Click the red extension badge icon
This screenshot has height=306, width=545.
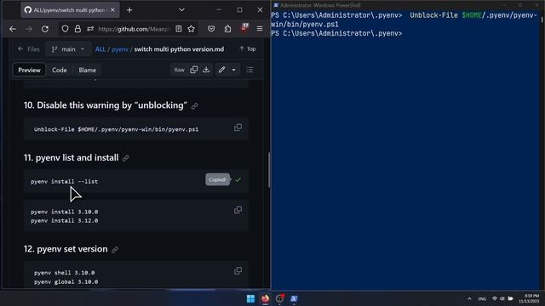point(244,28)
